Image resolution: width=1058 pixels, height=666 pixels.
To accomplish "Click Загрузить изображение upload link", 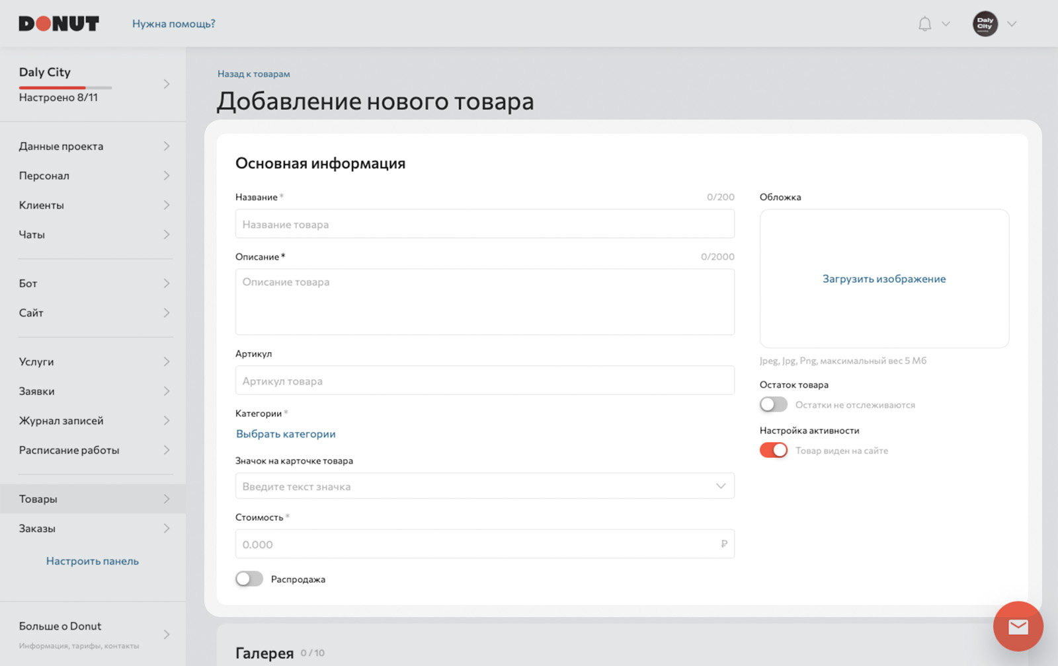I will 884,279.
